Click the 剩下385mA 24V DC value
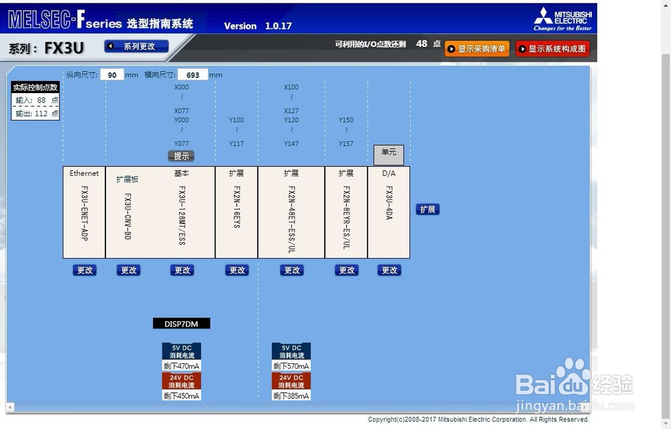The width and height of the screenshot is (671, 429). pyautogui.click(x=291, y=396)
